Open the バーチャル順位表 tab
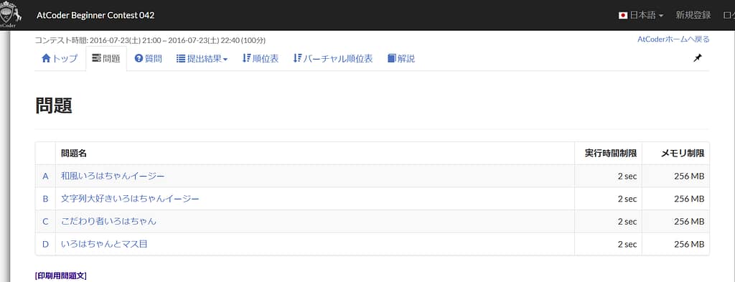Image resolution: width=735 pixels, height=282 pixels. coord(333,59)
